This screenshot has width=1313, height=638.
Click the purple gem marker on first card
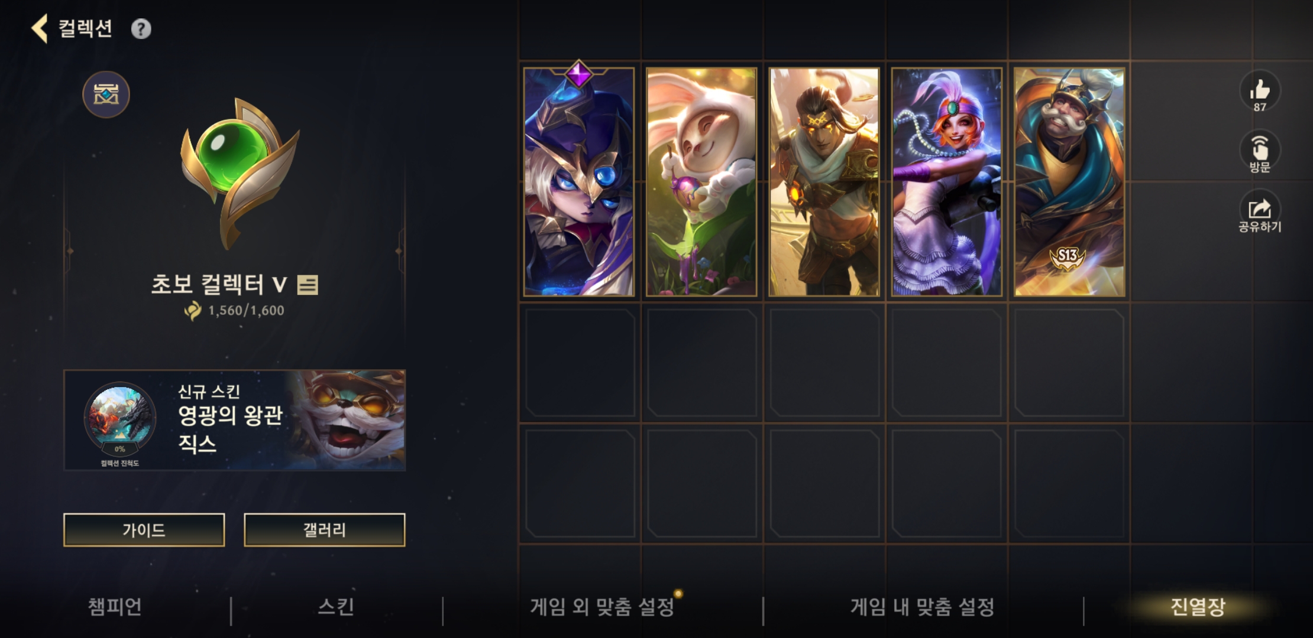coord(578,74)
